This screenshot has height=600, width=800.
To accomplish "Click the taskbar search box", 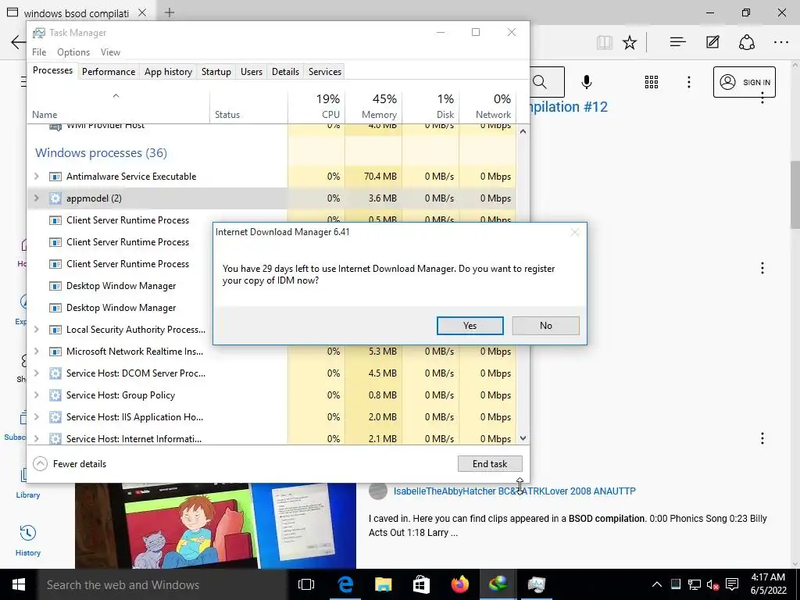I will click(x=162, y=584).
